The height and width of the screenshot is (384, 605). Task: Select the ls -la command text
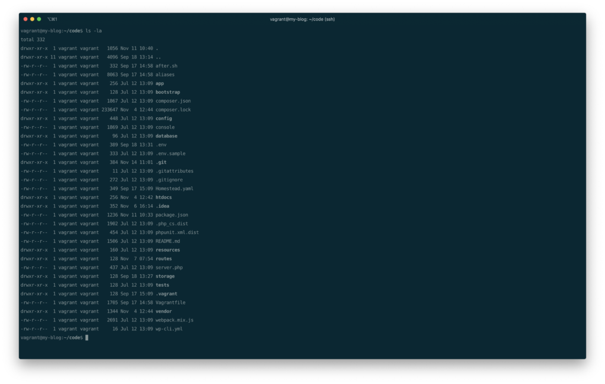pos(95,30)
